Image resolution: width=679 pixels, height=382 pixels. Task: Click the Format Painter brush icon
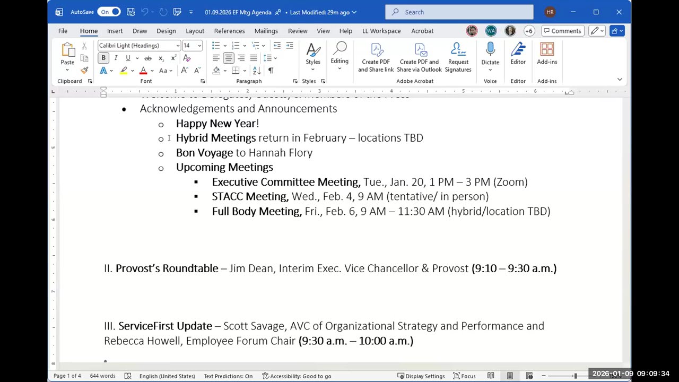point(84,70)
